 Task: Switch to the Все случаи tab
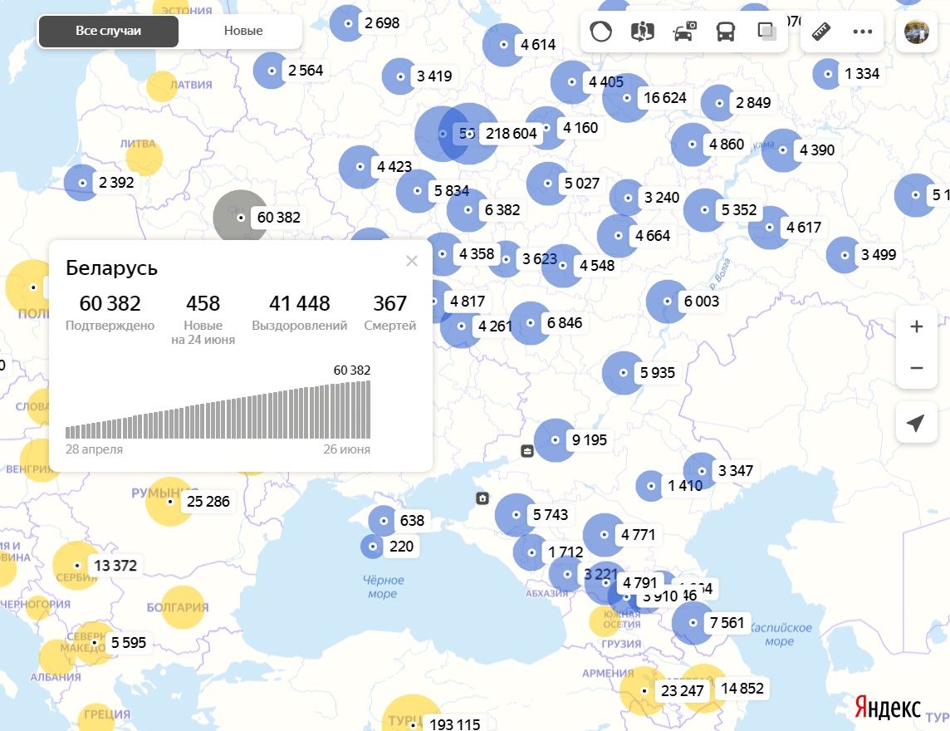pos(109,31)
